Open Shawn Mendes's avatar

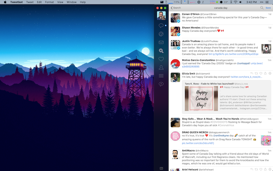[175, 31]
